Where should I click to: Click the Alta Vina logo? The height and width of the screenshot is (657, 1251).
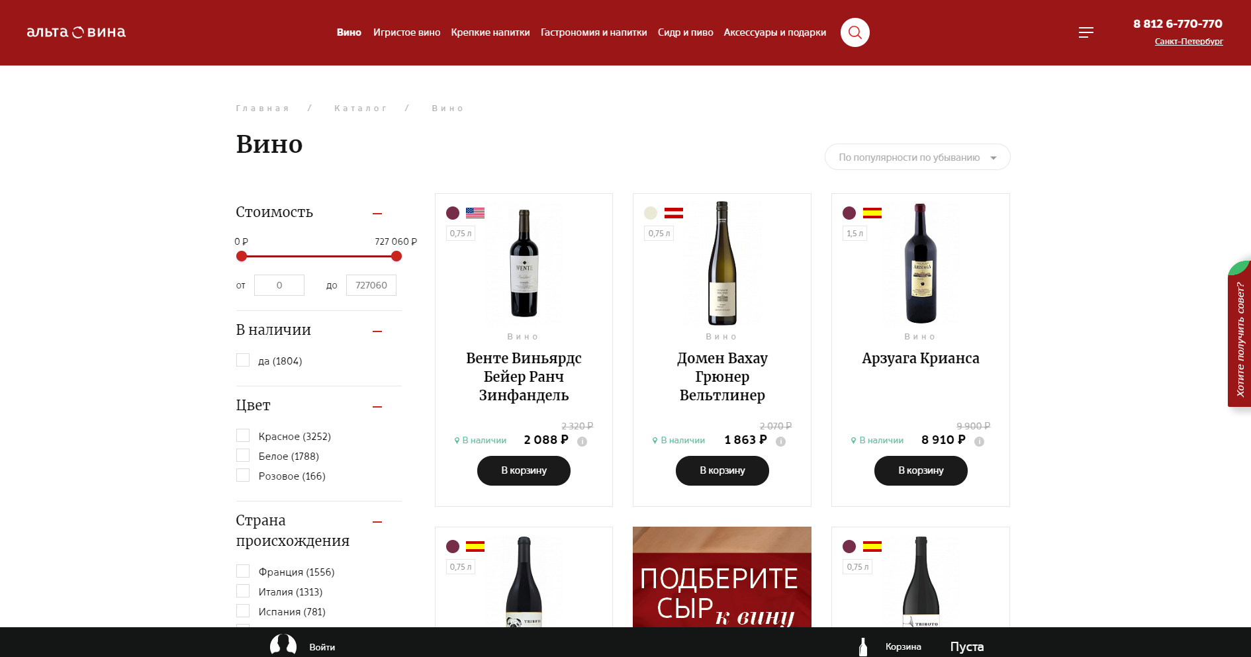pyautogui.click(x=76, y=32)
